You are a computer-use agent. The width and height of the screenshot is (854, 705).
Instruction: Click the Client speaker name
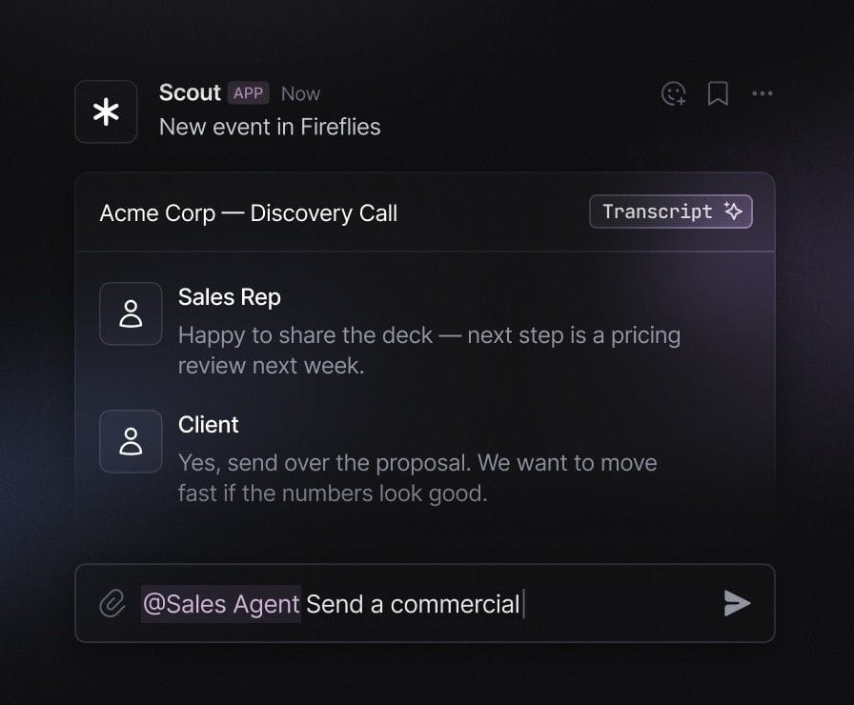coord(208,425)
